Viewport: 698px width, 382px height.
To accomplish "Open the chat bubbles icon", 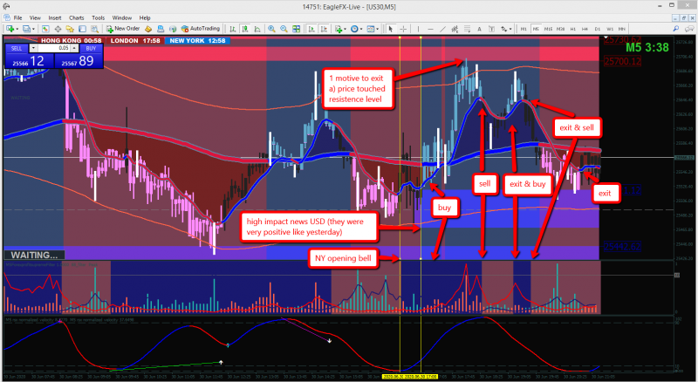I will [x=689, y=29].
